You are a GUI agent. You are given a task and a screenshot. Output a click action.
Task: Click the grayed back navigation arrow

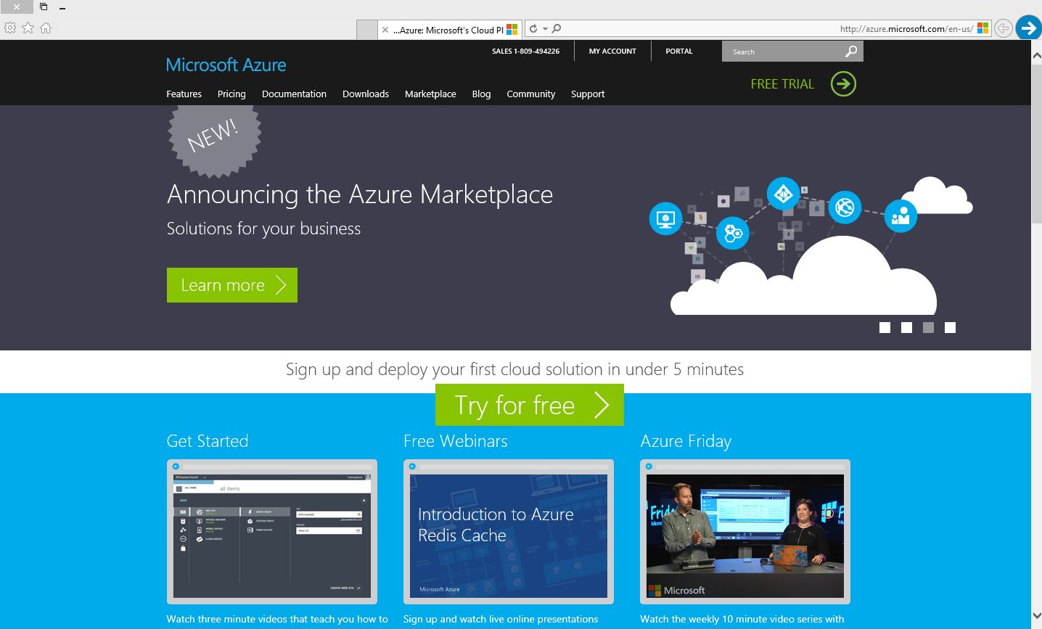1004,28
